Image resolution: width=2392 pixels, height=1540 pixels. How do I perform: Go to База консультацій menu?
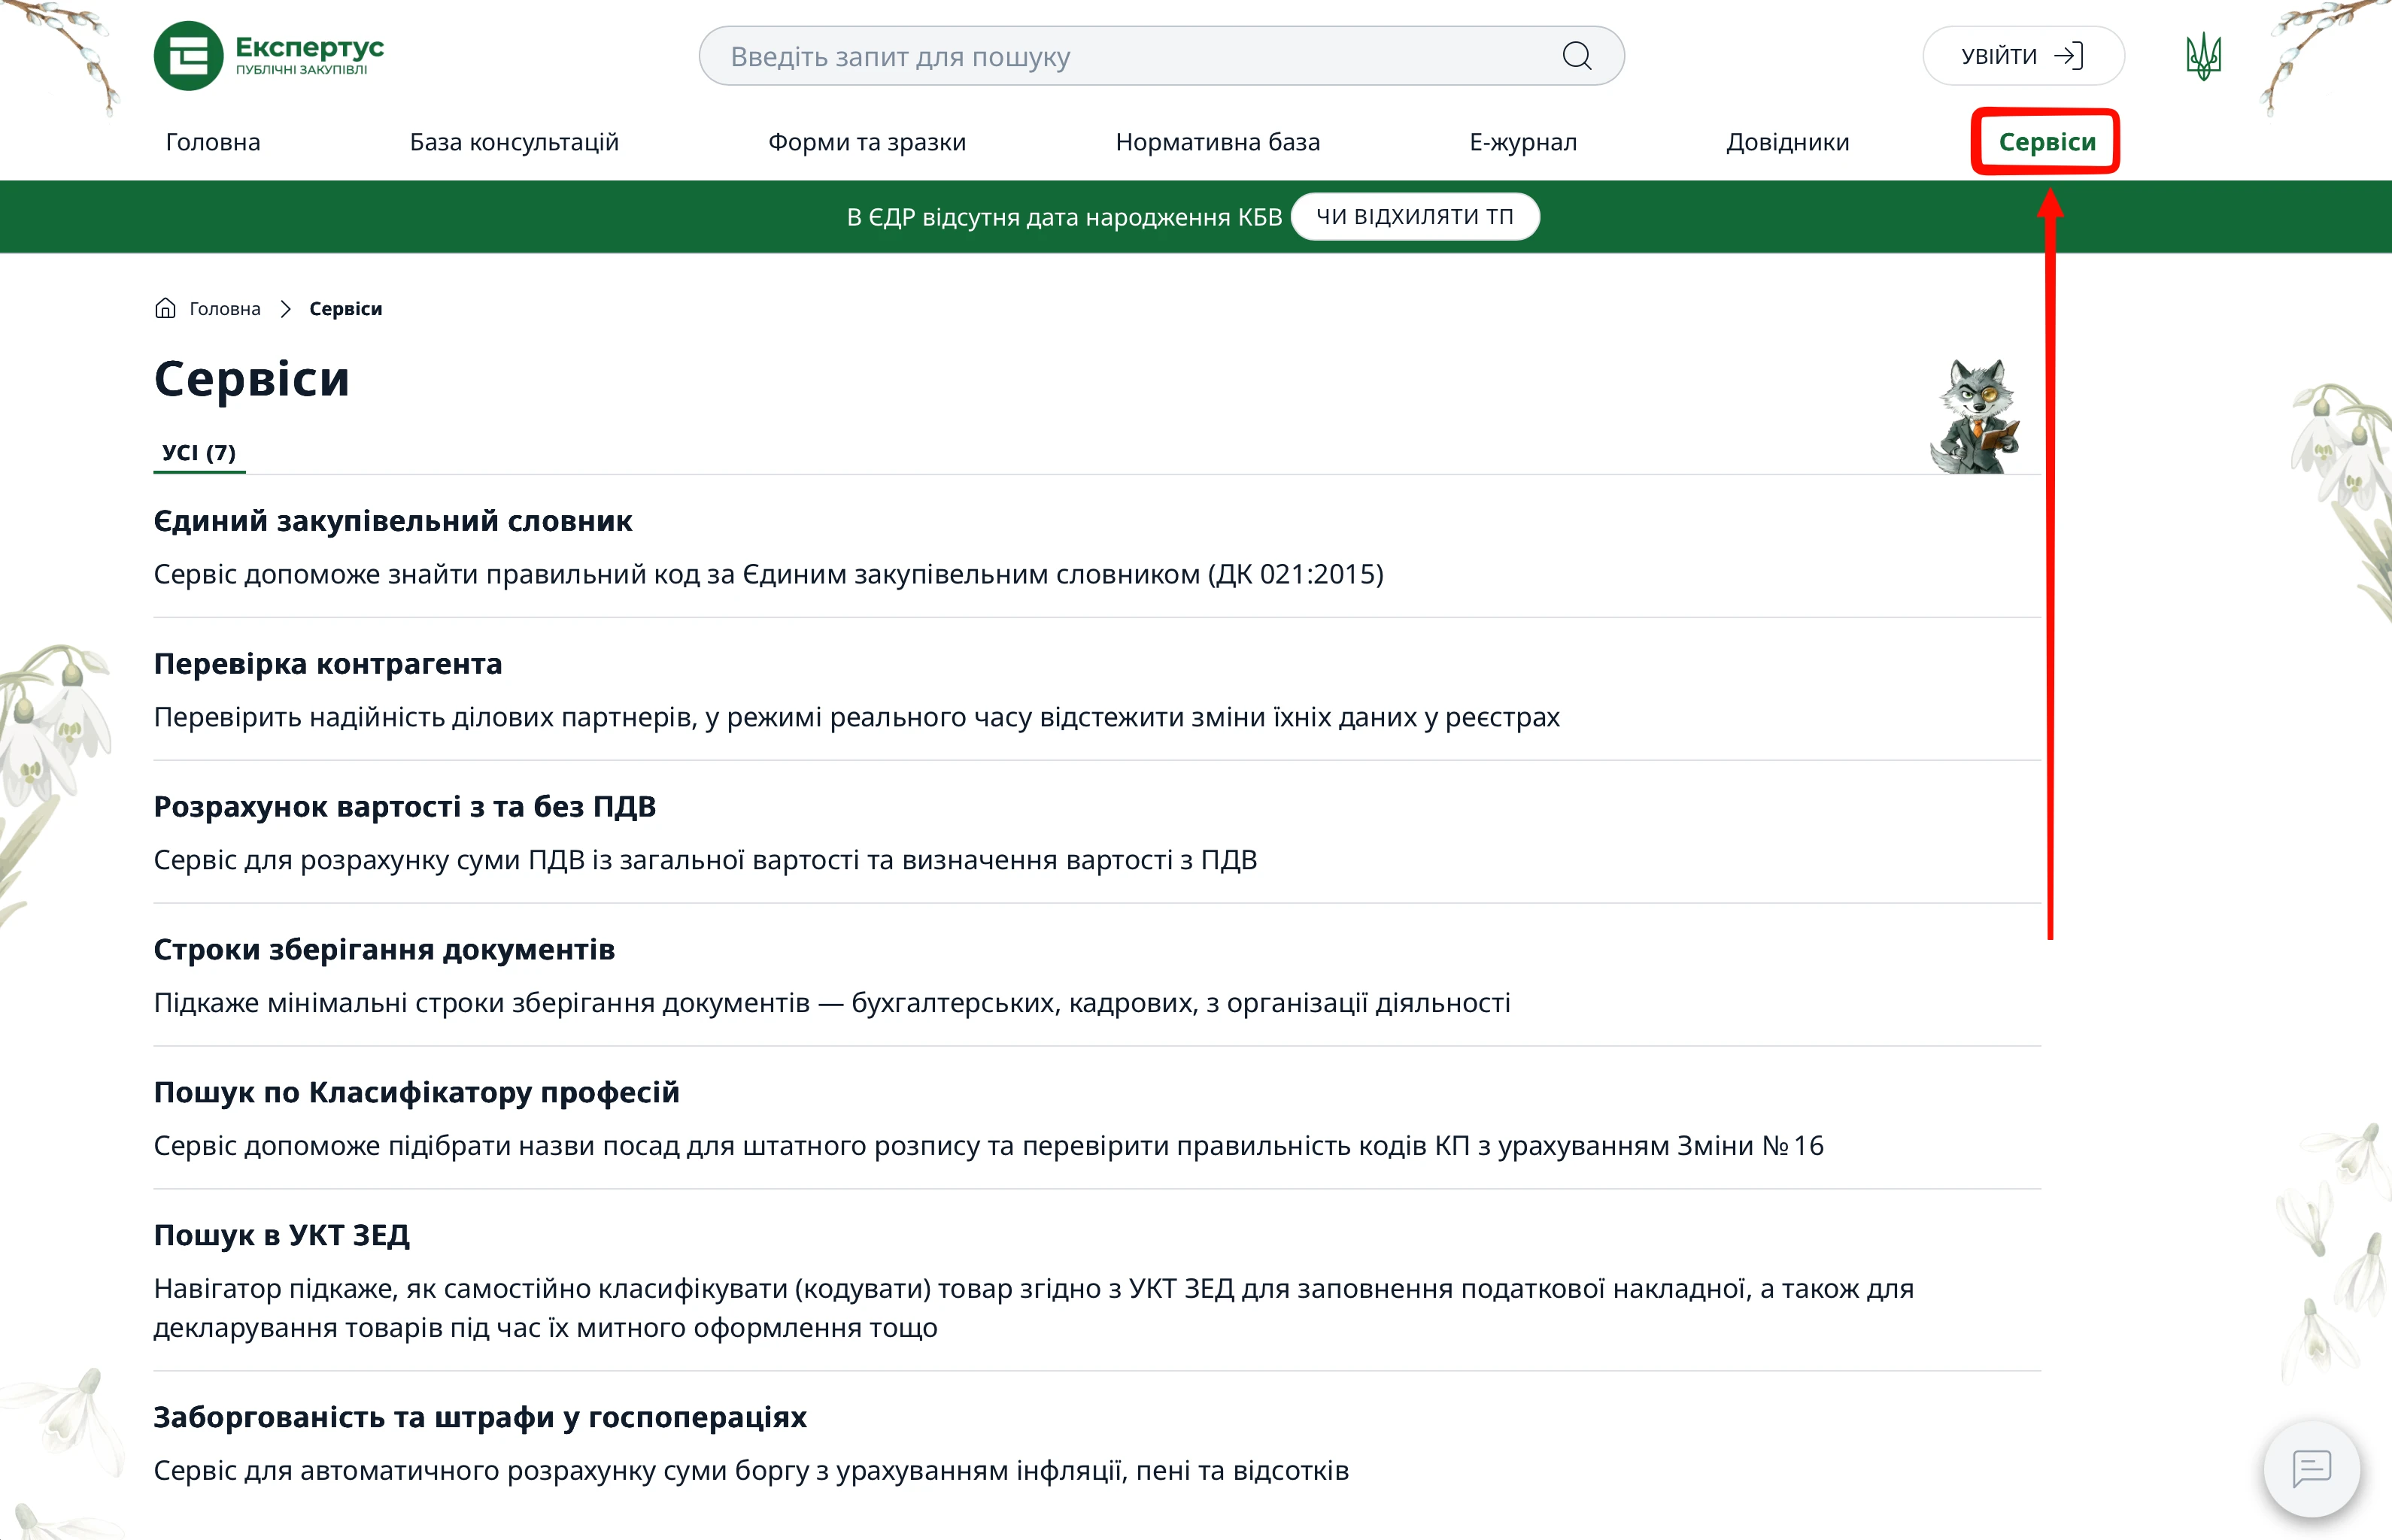tap(515, 142)
